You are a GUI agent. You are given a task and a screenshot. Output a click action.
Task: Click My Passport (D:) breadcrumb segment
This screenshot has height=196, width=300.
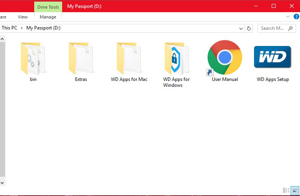click(x=43, y=28)
